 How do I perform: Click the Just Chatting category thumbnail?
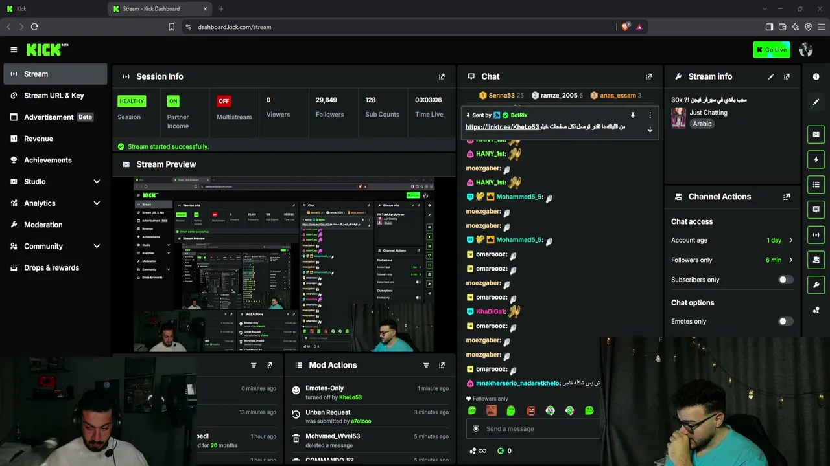point(678,118)
